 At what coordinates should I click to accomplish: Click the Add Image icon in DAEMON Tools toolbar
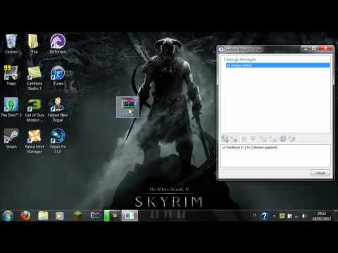[x=225, y=138]
